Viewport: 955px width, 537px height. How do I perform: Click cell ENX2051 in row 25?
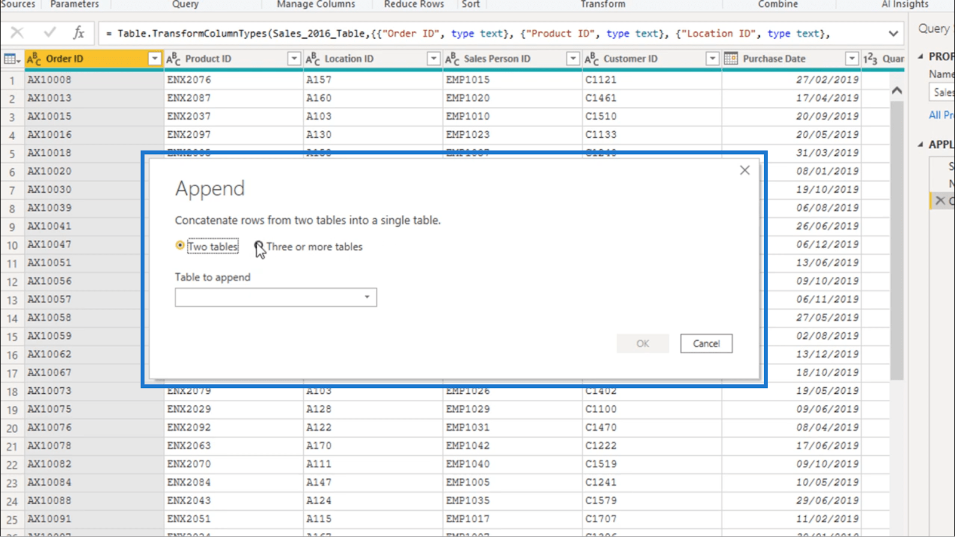tap(233, 519)
